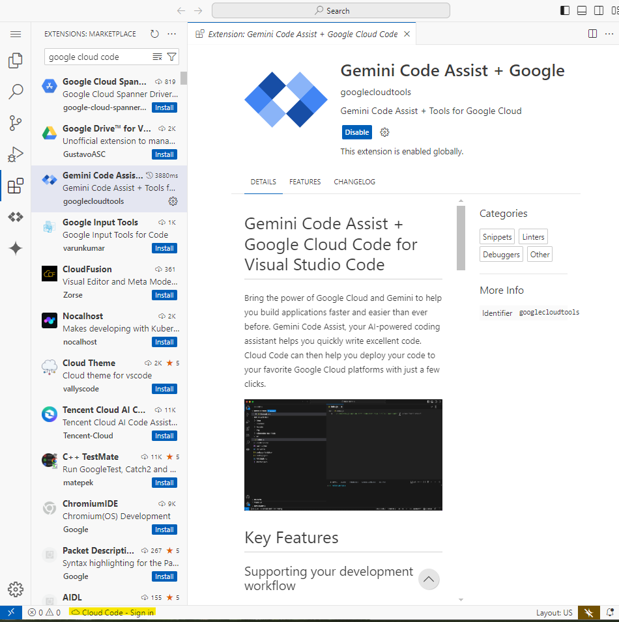Open manage gear next to Disable button
This screenshot has width=619, height=622.
point(384,132)
